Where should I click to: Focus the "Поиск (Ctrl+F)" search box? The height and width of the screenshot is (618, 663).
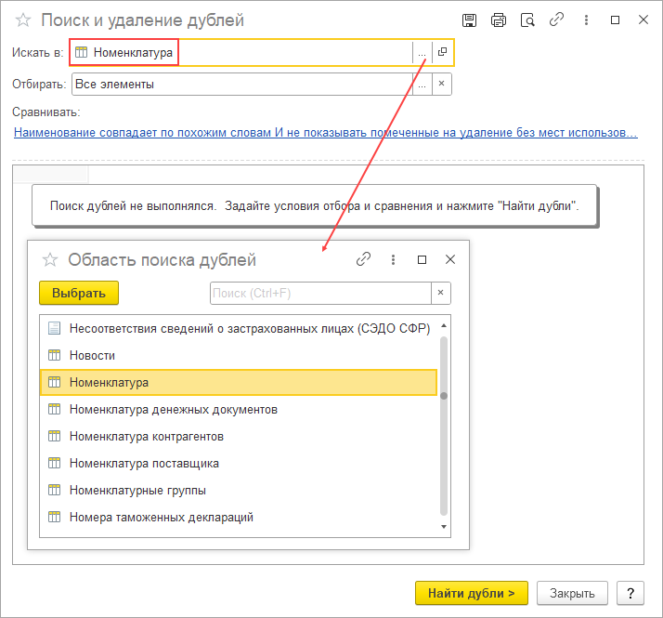pos(320,294)
